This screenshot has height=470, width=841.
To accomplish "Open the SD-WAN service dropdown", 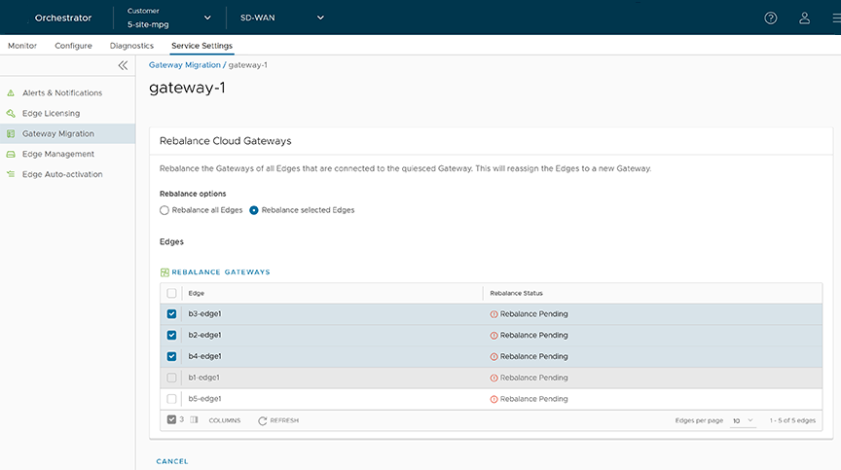I will tap(320, 18).
